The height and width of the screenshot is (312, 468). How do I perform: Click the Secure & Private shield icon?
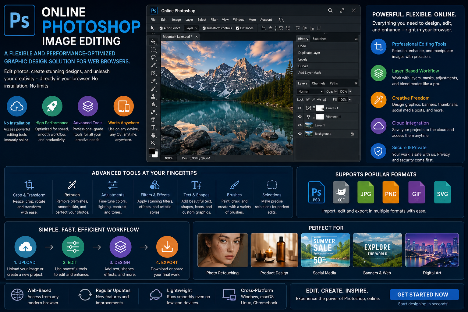[378, 151]
